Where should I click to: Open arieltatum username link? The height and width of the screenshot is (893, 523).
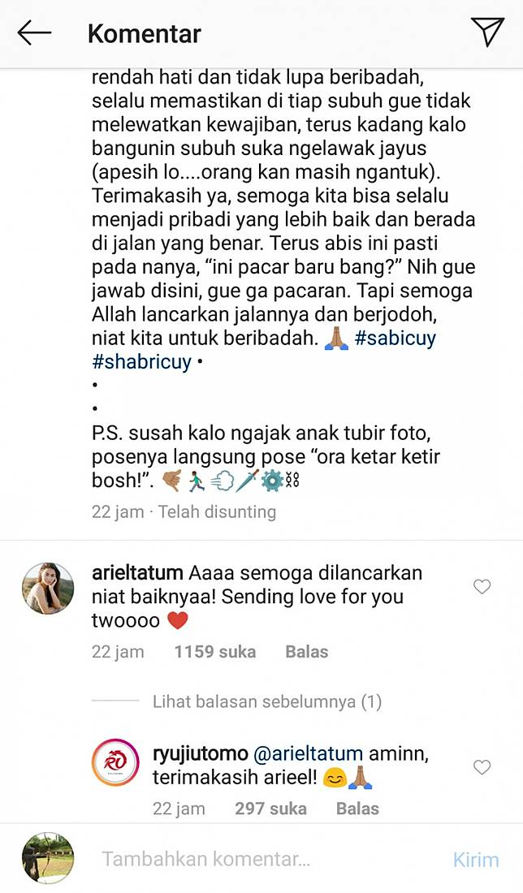[x=137, y=572]
